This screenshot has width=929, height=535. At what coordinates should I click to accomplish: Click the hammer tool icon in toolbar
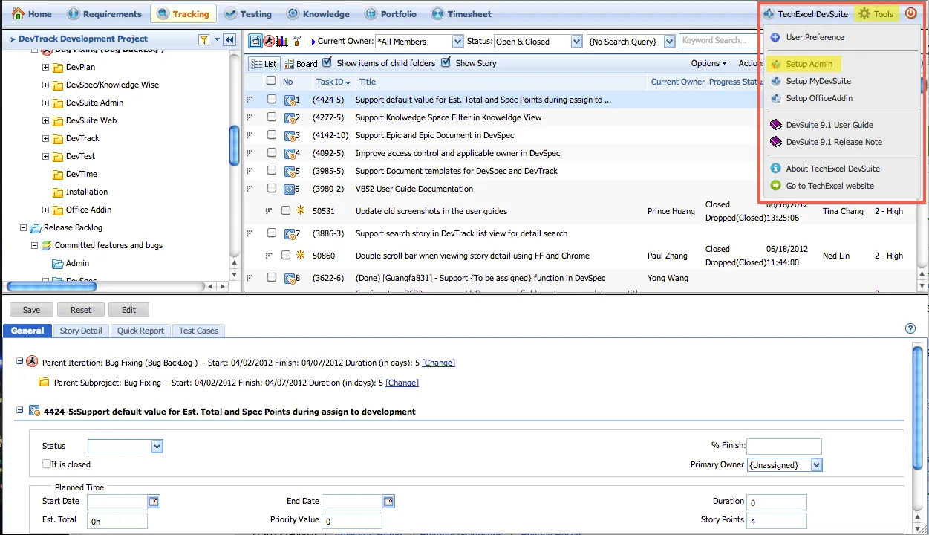pyautogui.click(x=297, y=41)
